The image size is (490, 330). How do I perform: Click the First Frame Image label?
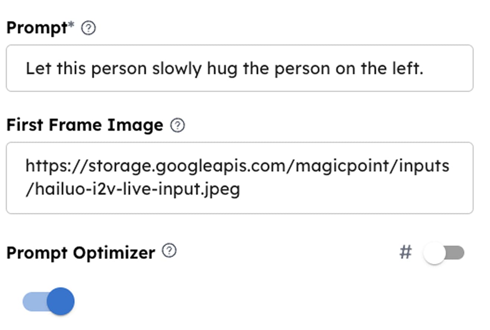coord(85,125)
